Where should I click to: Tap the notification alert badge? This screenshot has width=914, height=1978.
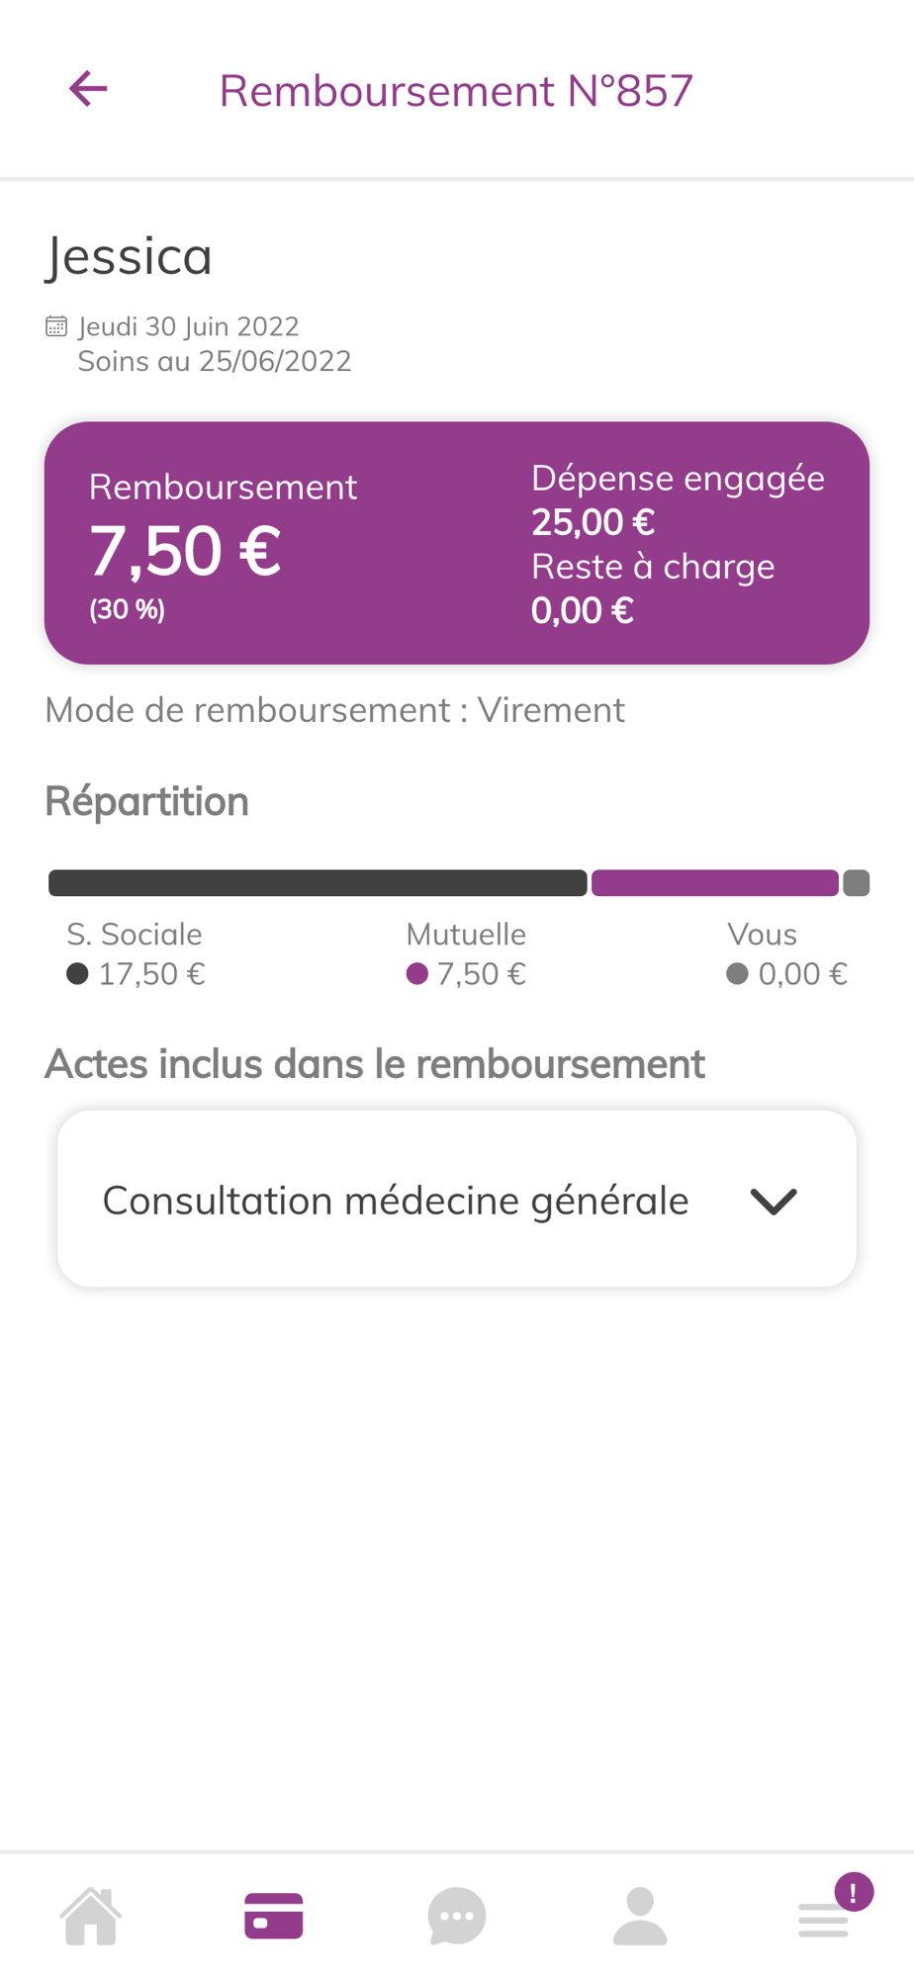[x=854, y=1892]
